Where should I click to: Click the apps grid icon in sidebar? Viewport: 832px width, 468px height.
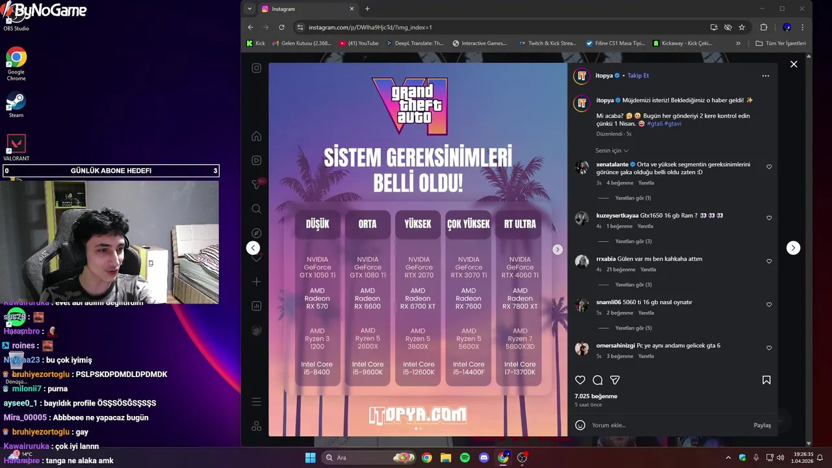257,426
